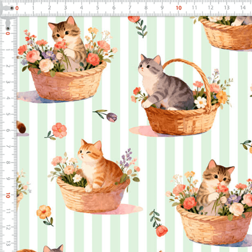Click the red 0 on the vertical ruler
The image size is (252, 252).
click(8, 33)
